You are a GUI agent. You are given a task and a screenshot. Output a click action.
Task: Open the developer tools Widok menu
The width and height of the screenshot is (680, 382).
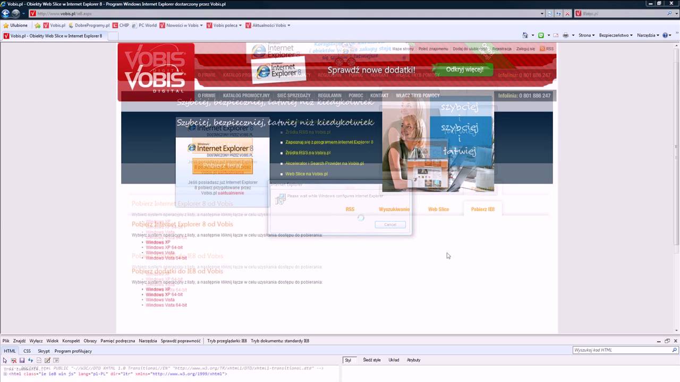[53, 341]
